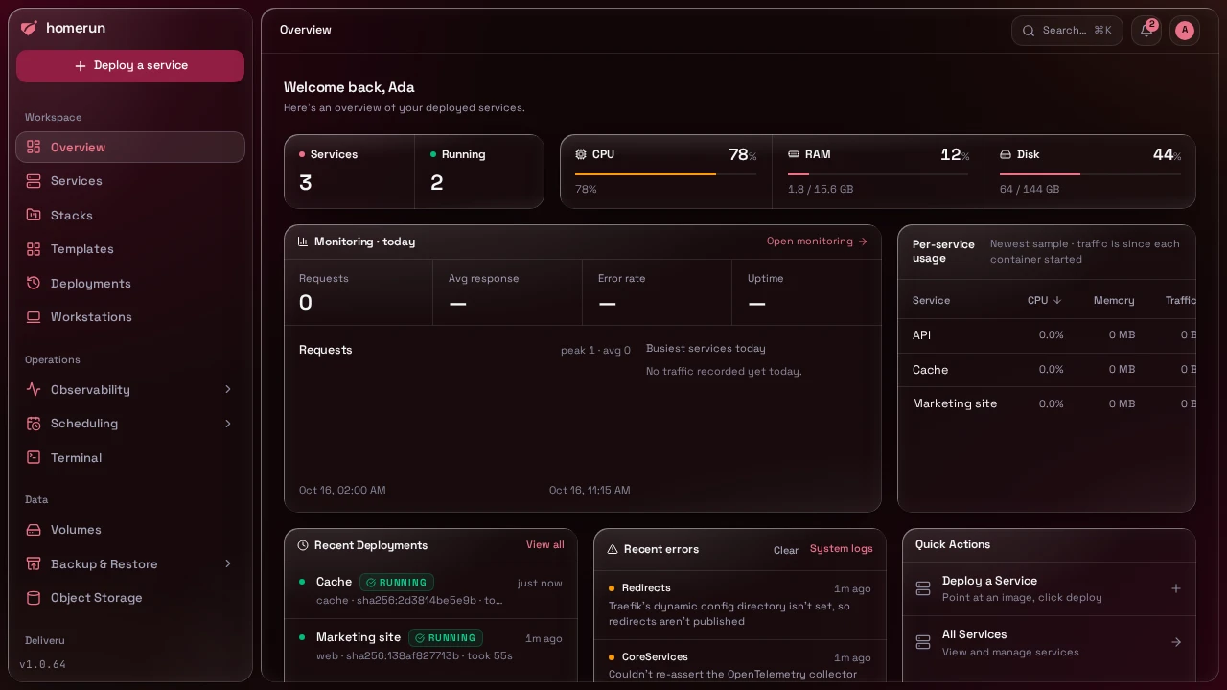Open System logs link
This screenshot has height=690, width=1227.
[x=842, y=549]
